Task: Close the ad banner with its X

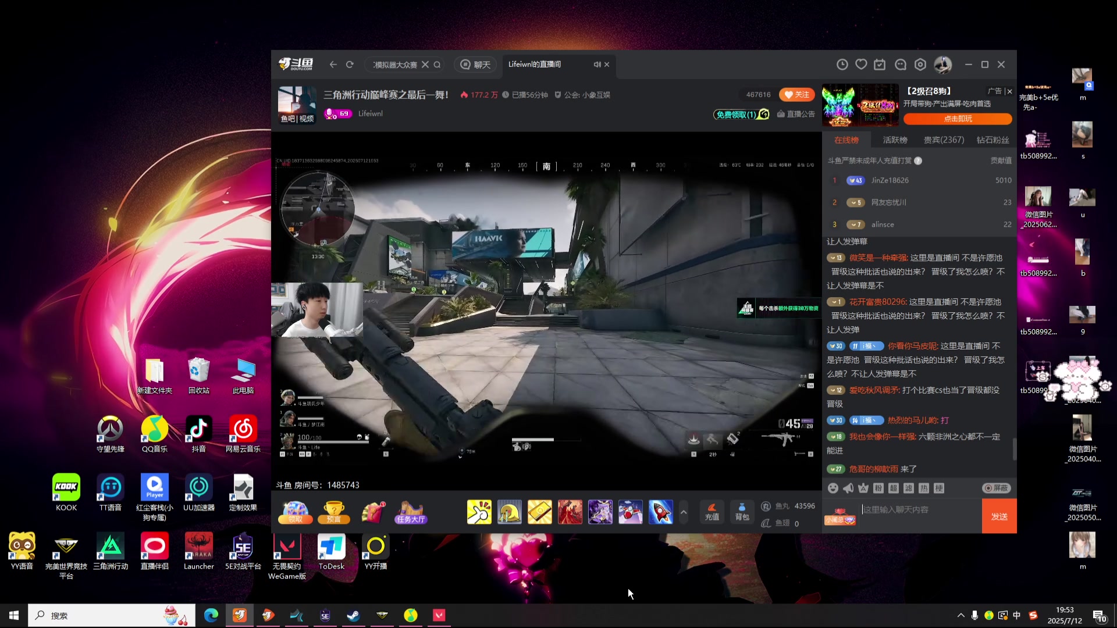Action: 1009,91
